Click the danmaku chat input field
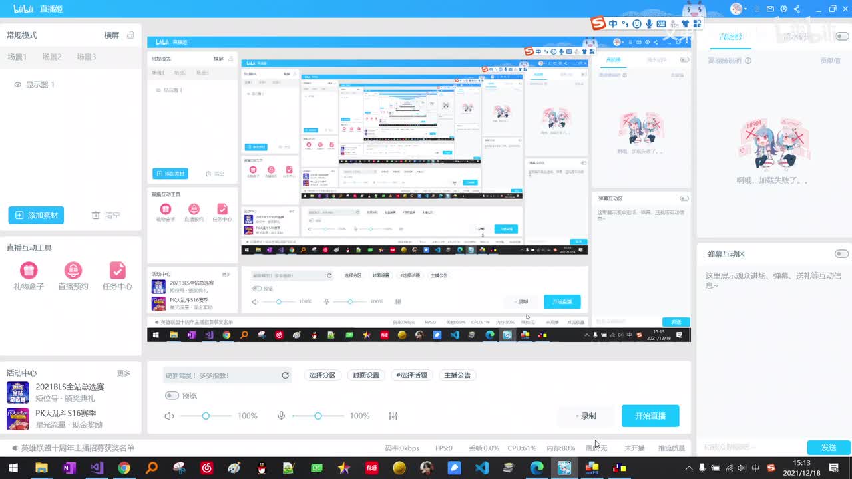 click(x=750, y=448)
